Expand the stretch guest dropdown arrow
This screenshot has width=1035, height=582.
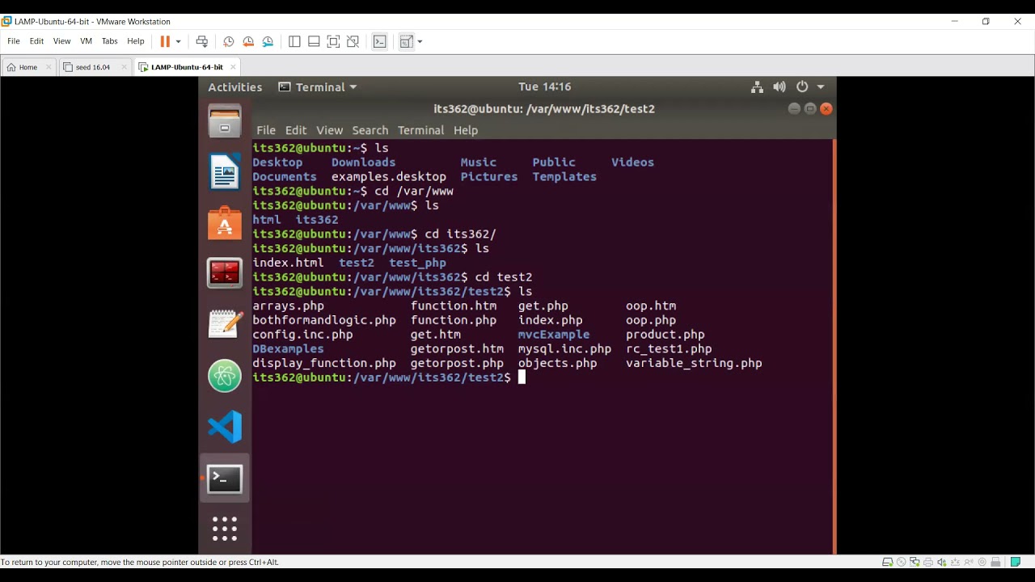click(x=420, y=41)
